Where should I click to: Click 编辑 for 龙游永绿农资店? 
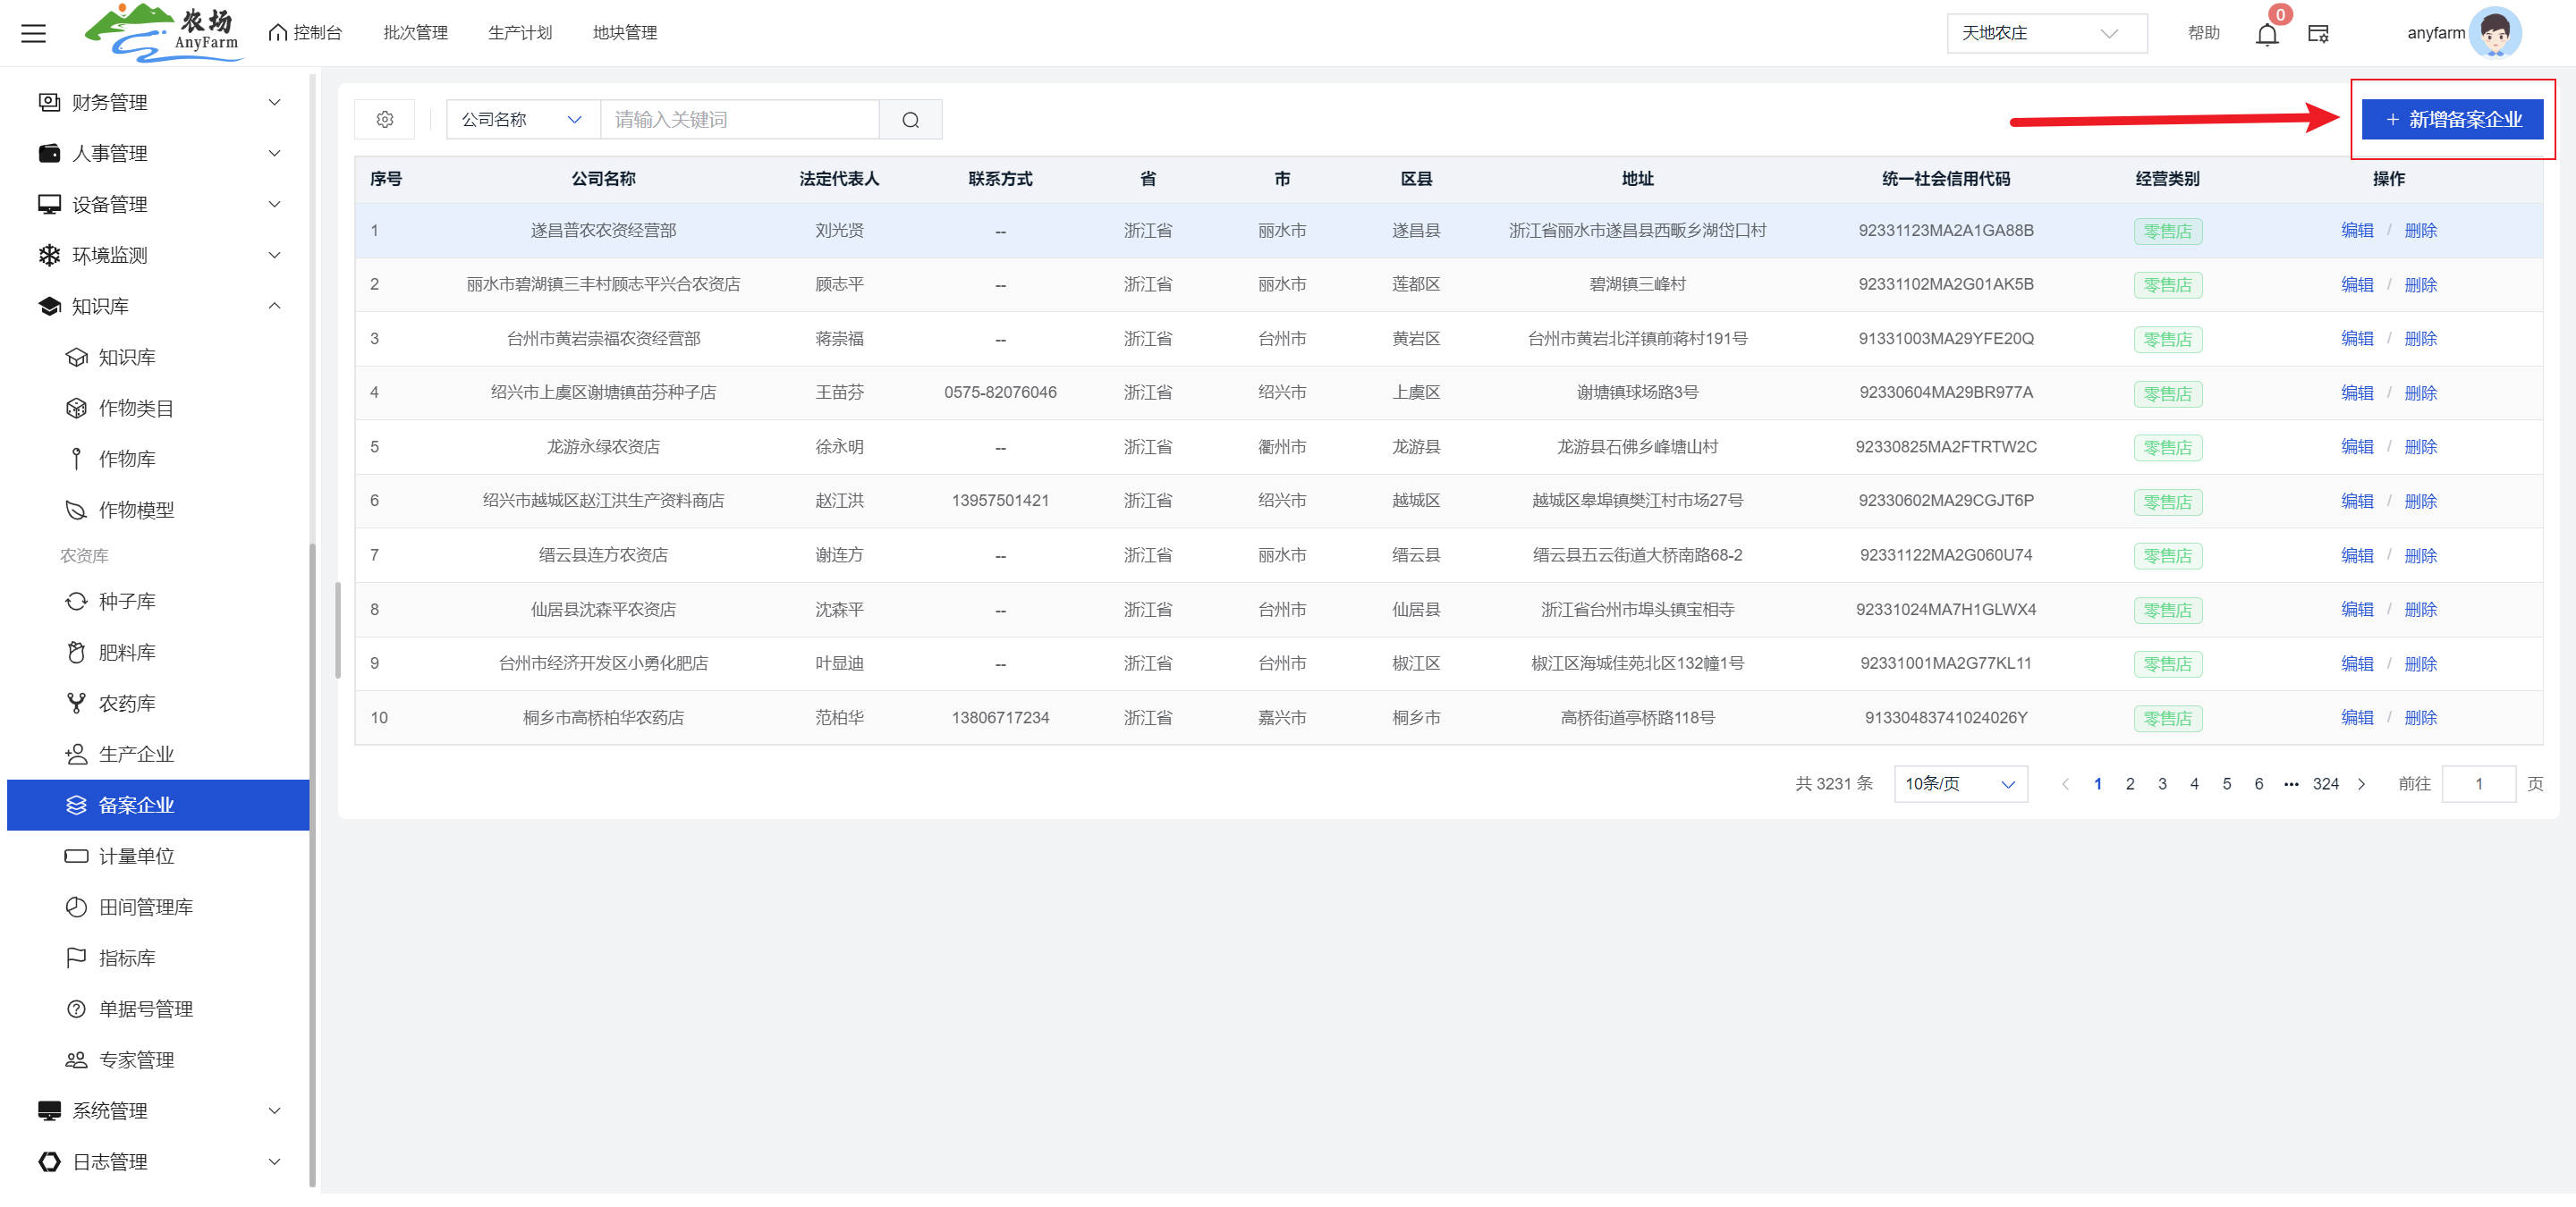pos(2356,447)
